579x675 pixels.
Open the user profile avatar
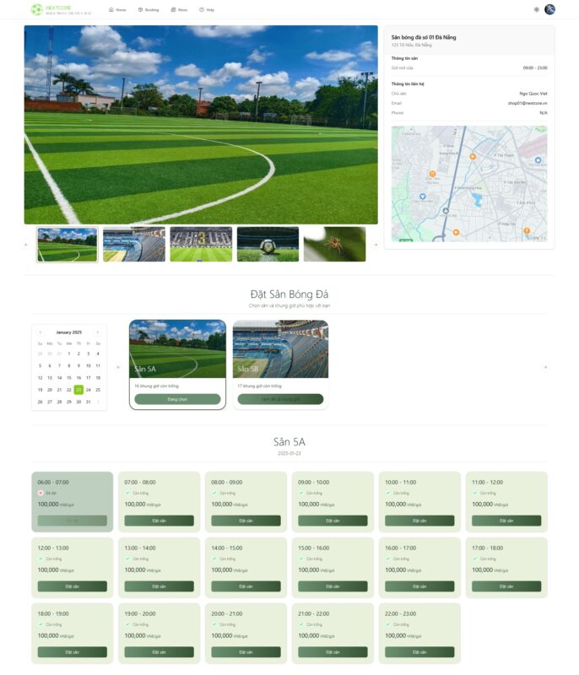coord(550,9)
